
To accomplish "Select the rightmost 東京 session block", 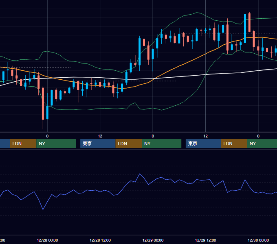I will coord(203,144).
